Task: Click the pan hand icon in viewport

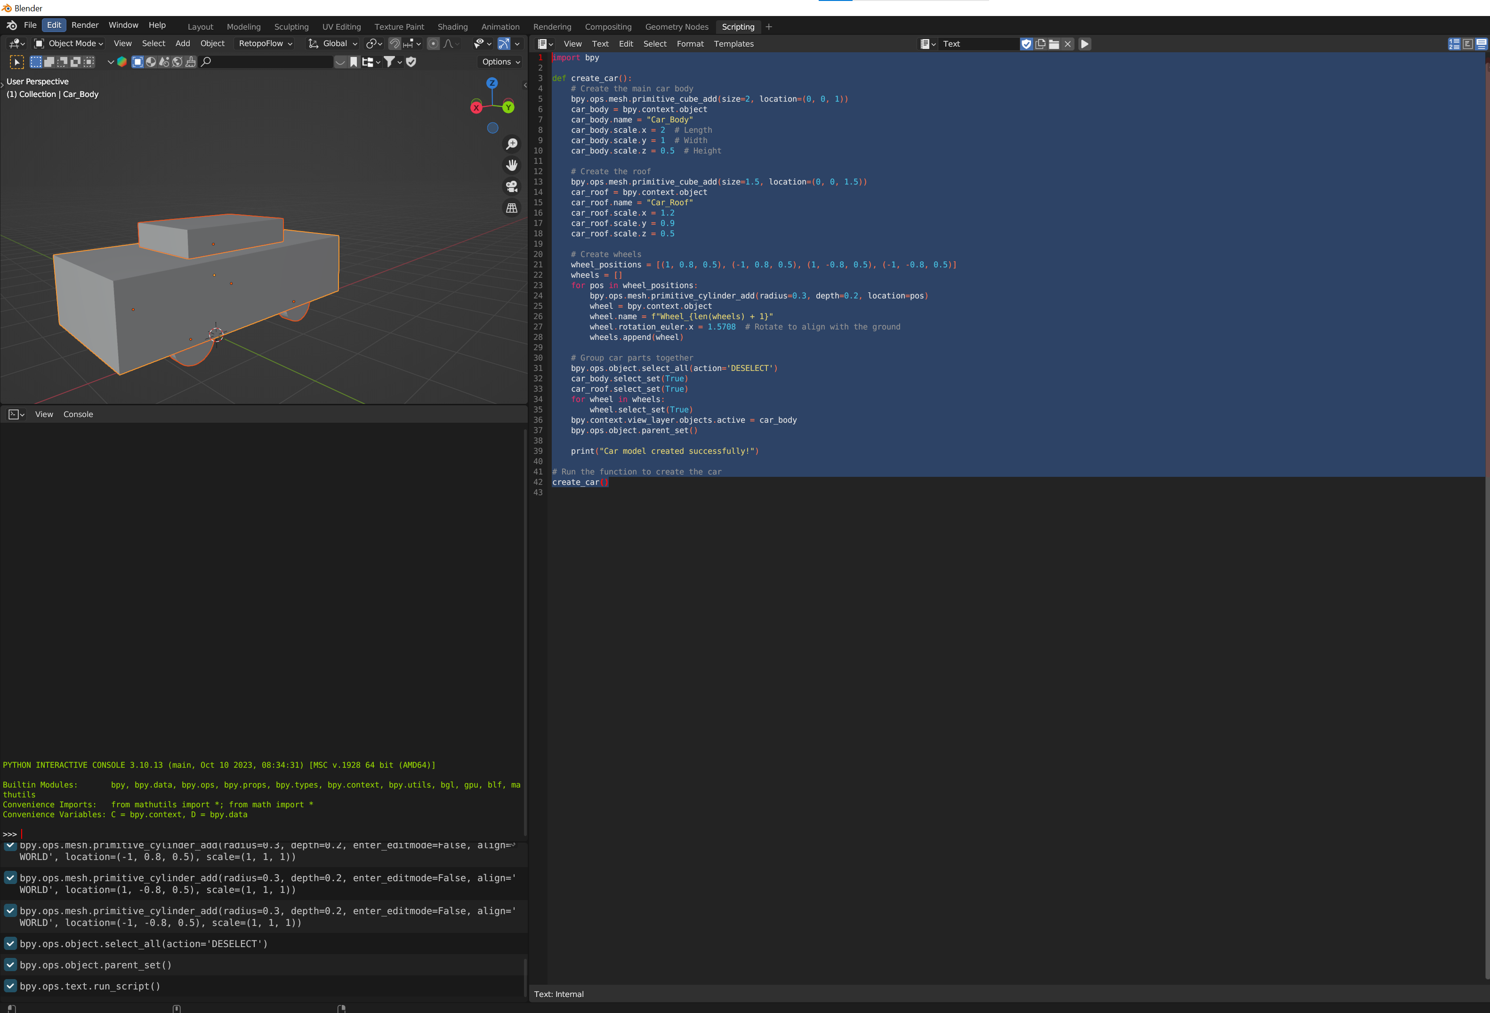Action: (x=512, y=165)
